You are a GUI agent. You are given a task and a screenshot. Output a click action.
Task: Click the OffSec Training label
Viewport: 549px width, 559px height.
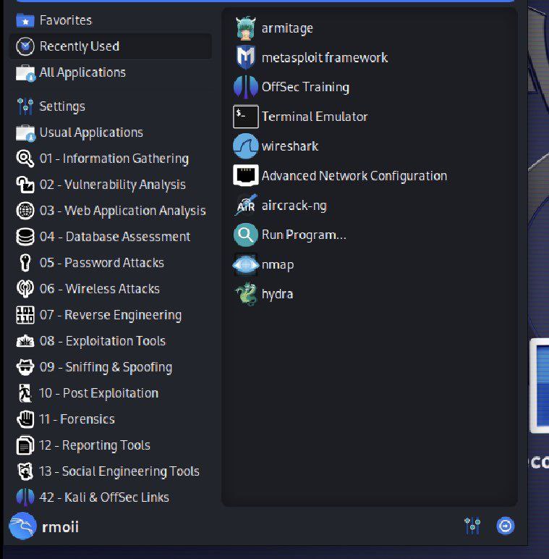[305, 87]
